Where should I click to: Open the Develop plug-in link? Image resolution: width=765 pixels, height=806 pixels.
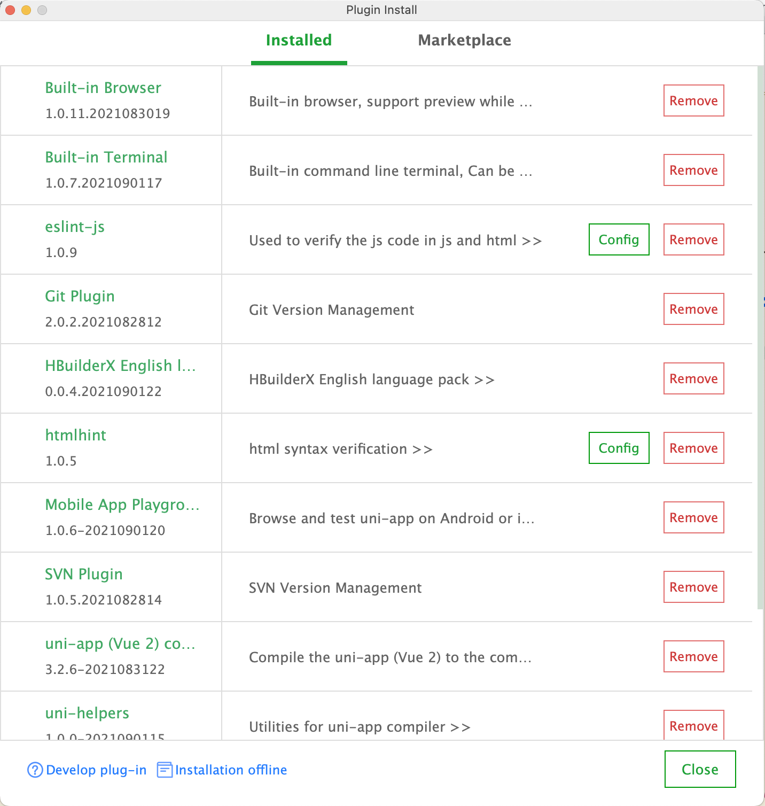tap(96, 770)
